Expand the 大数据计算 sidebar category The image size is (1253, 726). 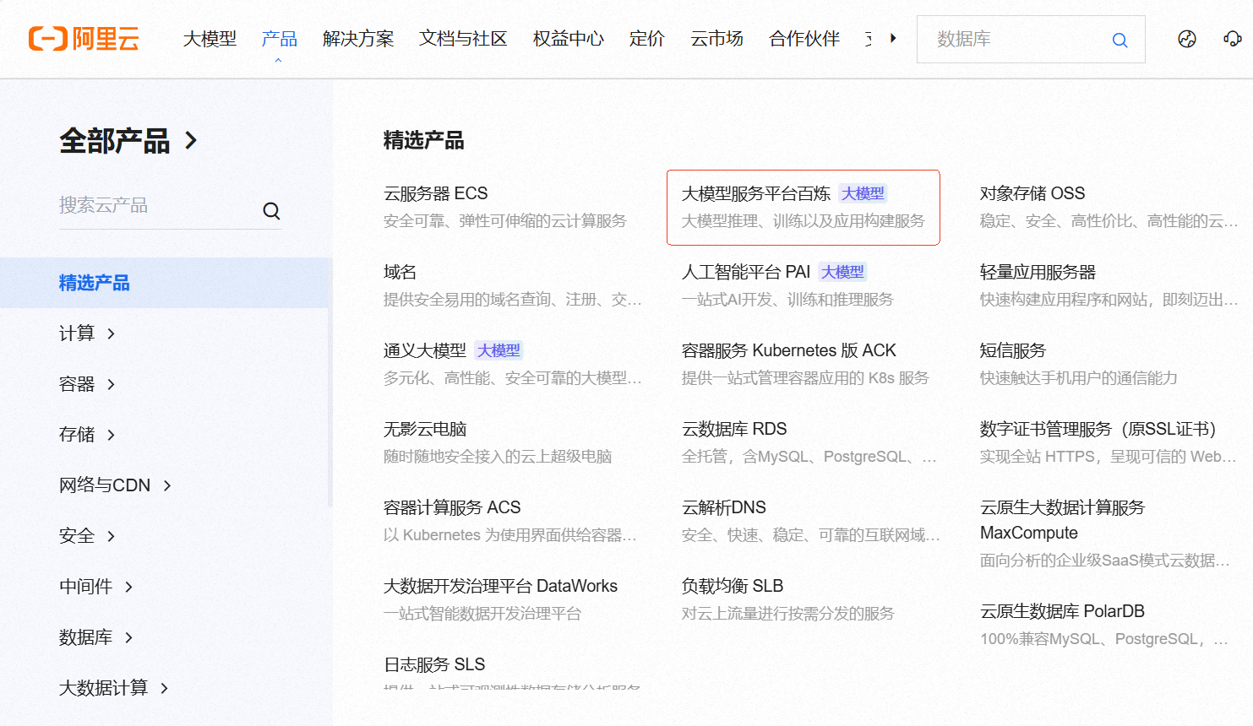point(114,688)
